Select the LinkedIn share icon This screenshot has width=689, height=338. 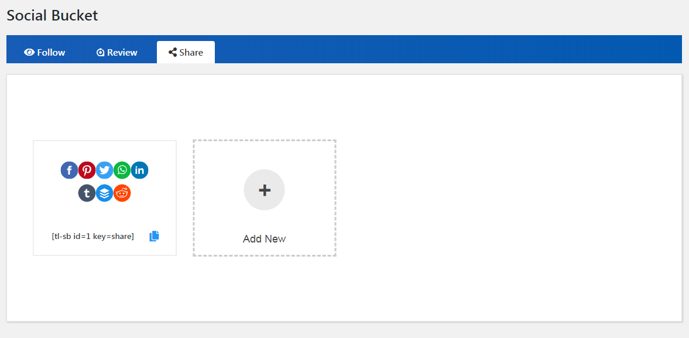pos(139,170)
